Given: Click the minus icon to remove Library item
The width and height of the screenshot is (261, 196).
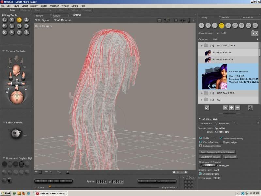Looking at the screenshot, I should pos(238,107).
